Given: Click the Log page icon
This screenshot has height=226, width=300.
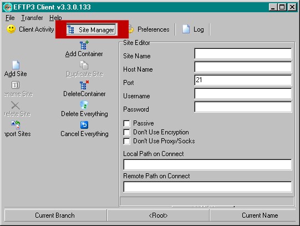Looking at the screenshot, I should point(186,29).
